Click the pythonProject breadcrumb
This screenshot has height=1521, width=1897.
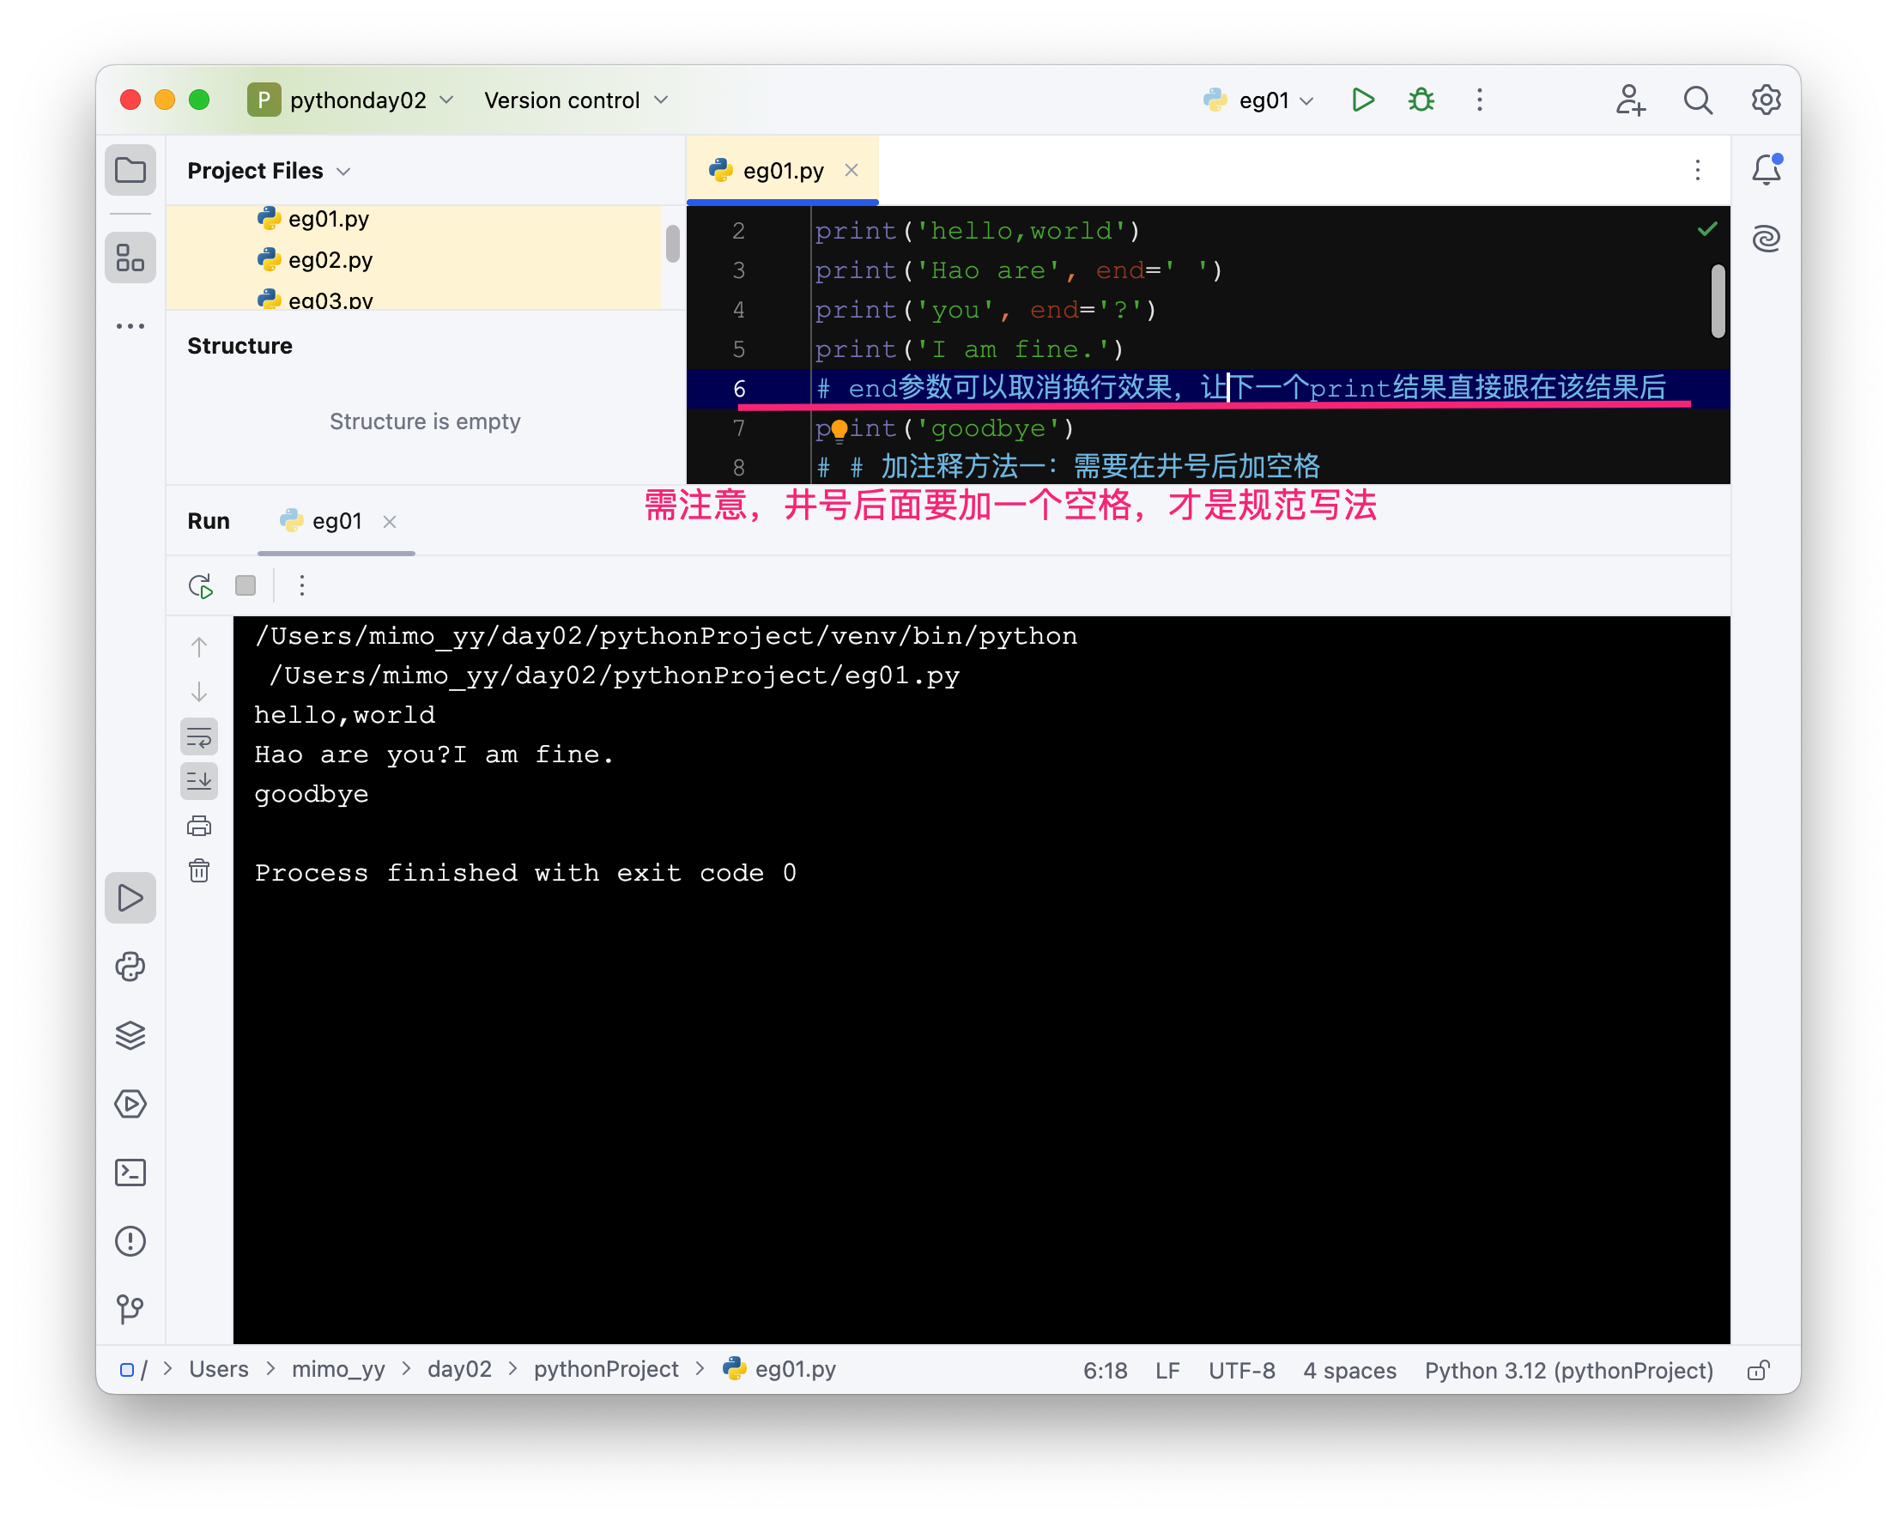click(606, 1370)
